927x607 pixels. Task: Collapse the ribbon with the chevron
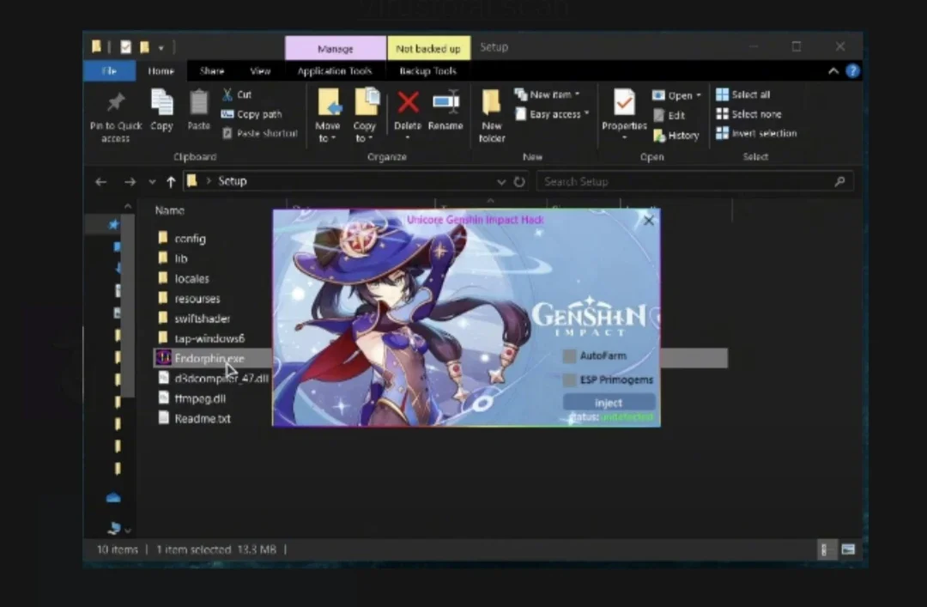coord(833,71)
